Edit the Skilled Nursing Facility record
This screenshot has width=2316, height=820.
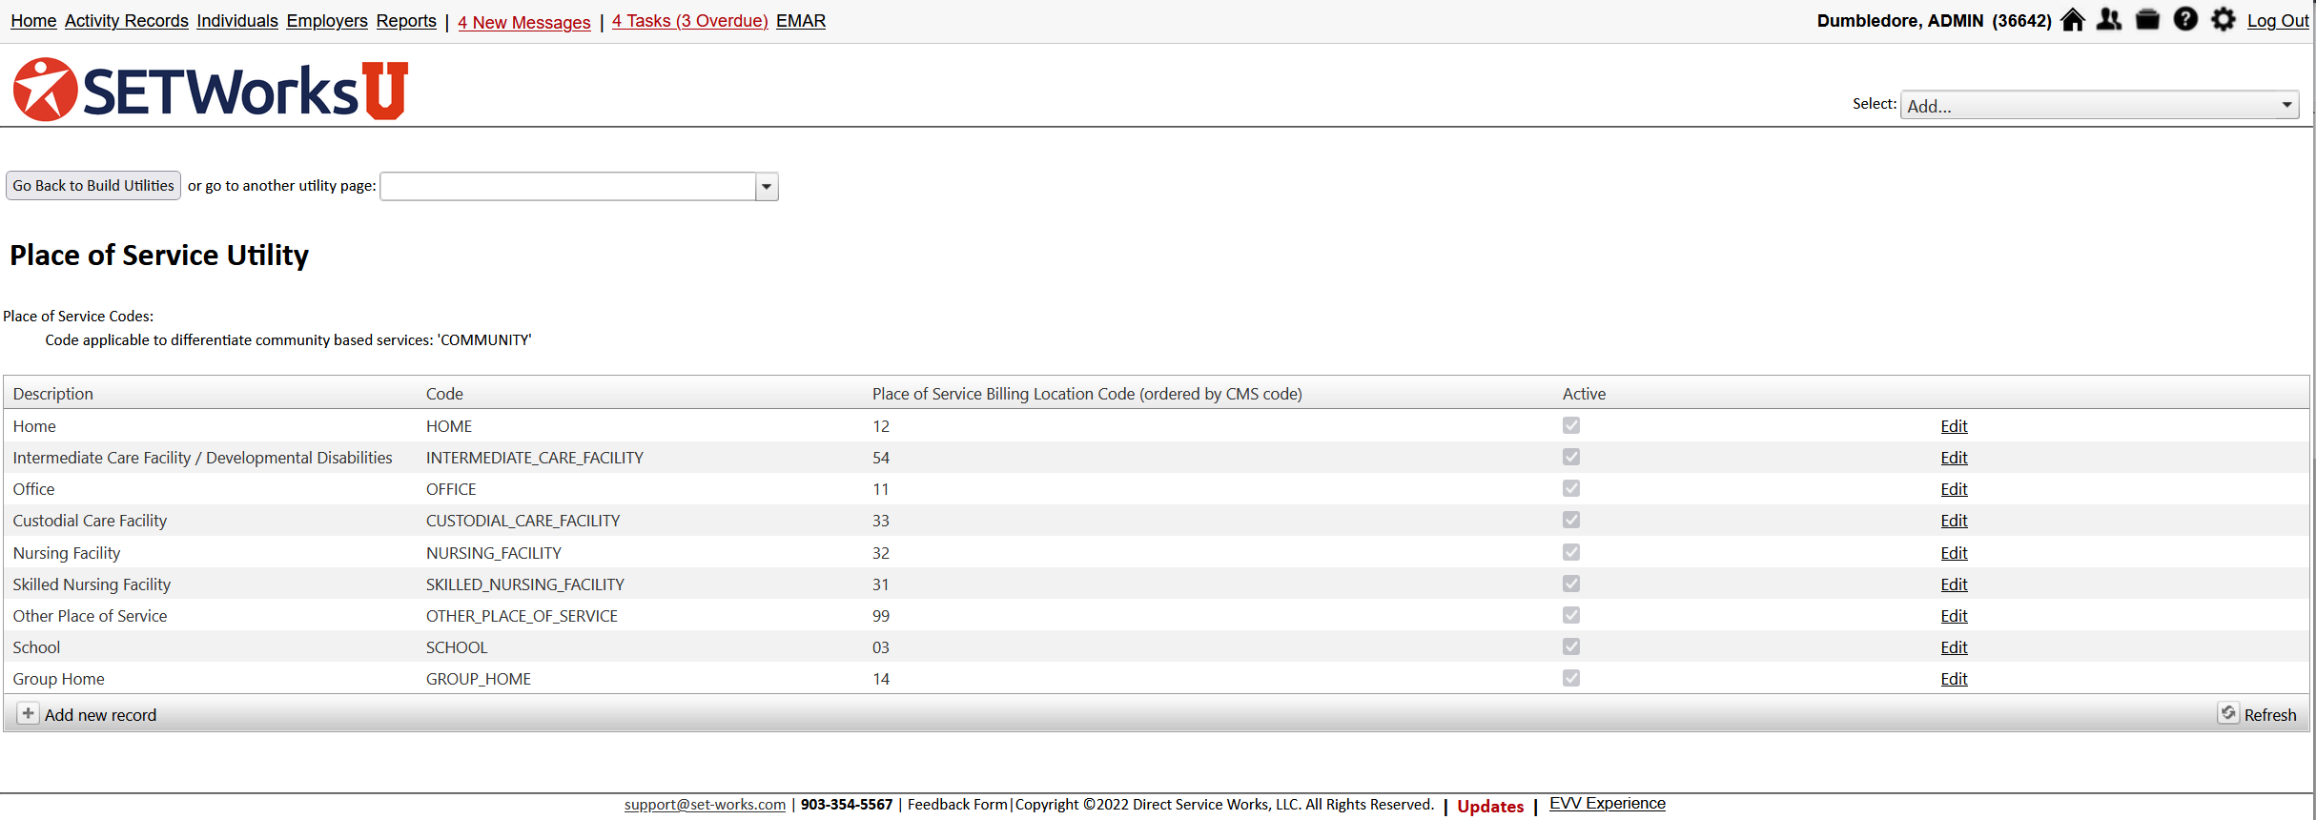pos(1954,584)
